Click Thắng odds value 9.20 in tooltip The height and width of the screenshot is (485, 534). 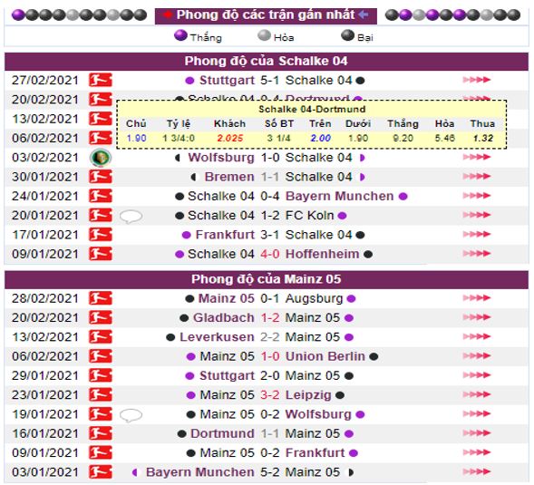click(x=403, y=139)
